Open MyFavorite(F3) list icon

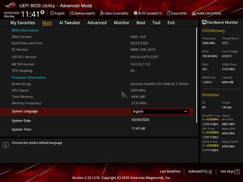(72, 13)
